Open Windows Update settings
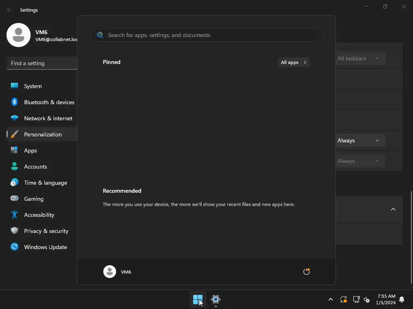The image size is (413, 309). pos(42,247)
